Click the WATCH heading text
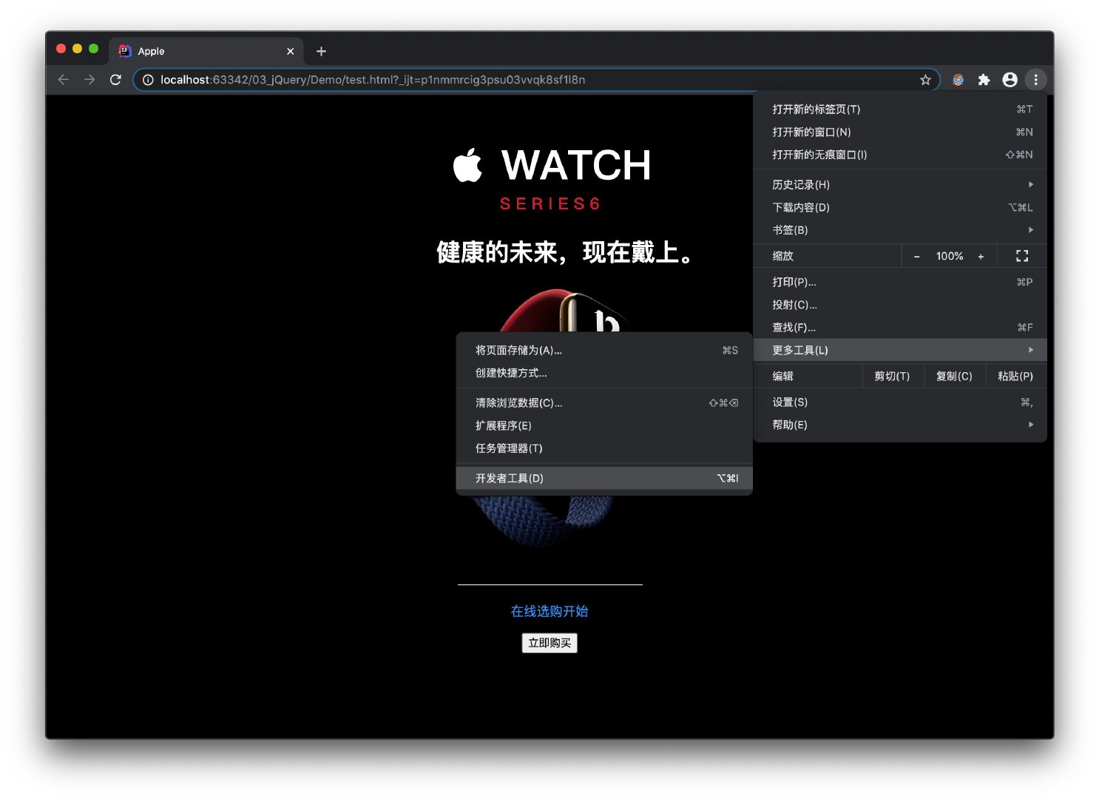 pos(576,165)
